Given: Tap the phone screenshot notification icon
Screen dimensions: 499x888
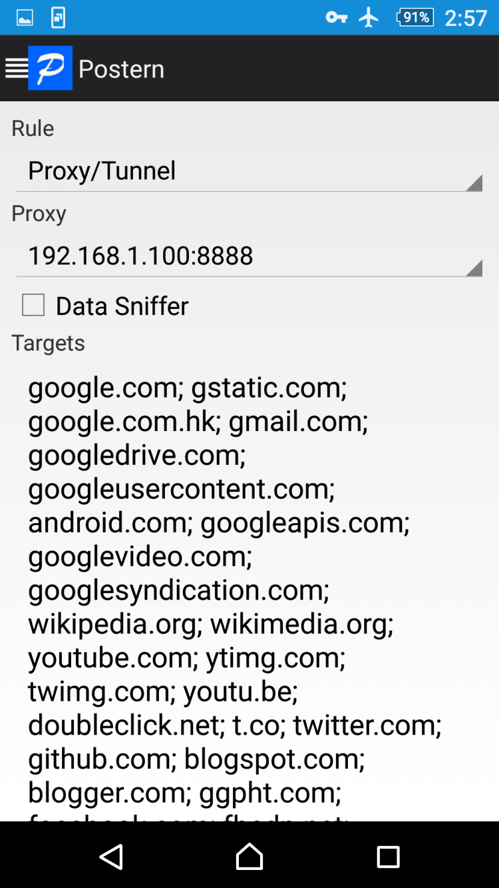Looking at the screenshot, I should (x=59, y=18).
